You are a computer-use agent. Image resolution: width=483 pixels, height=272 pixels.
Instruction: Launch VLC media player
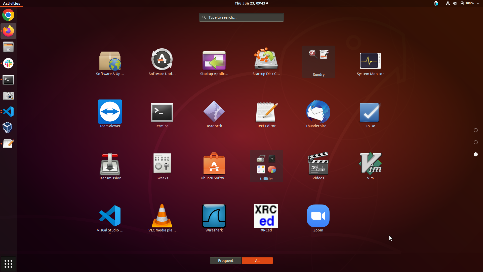click(162, 216)
